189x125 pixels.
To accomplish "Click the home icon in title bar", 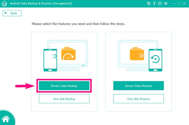I will [4, 3].
